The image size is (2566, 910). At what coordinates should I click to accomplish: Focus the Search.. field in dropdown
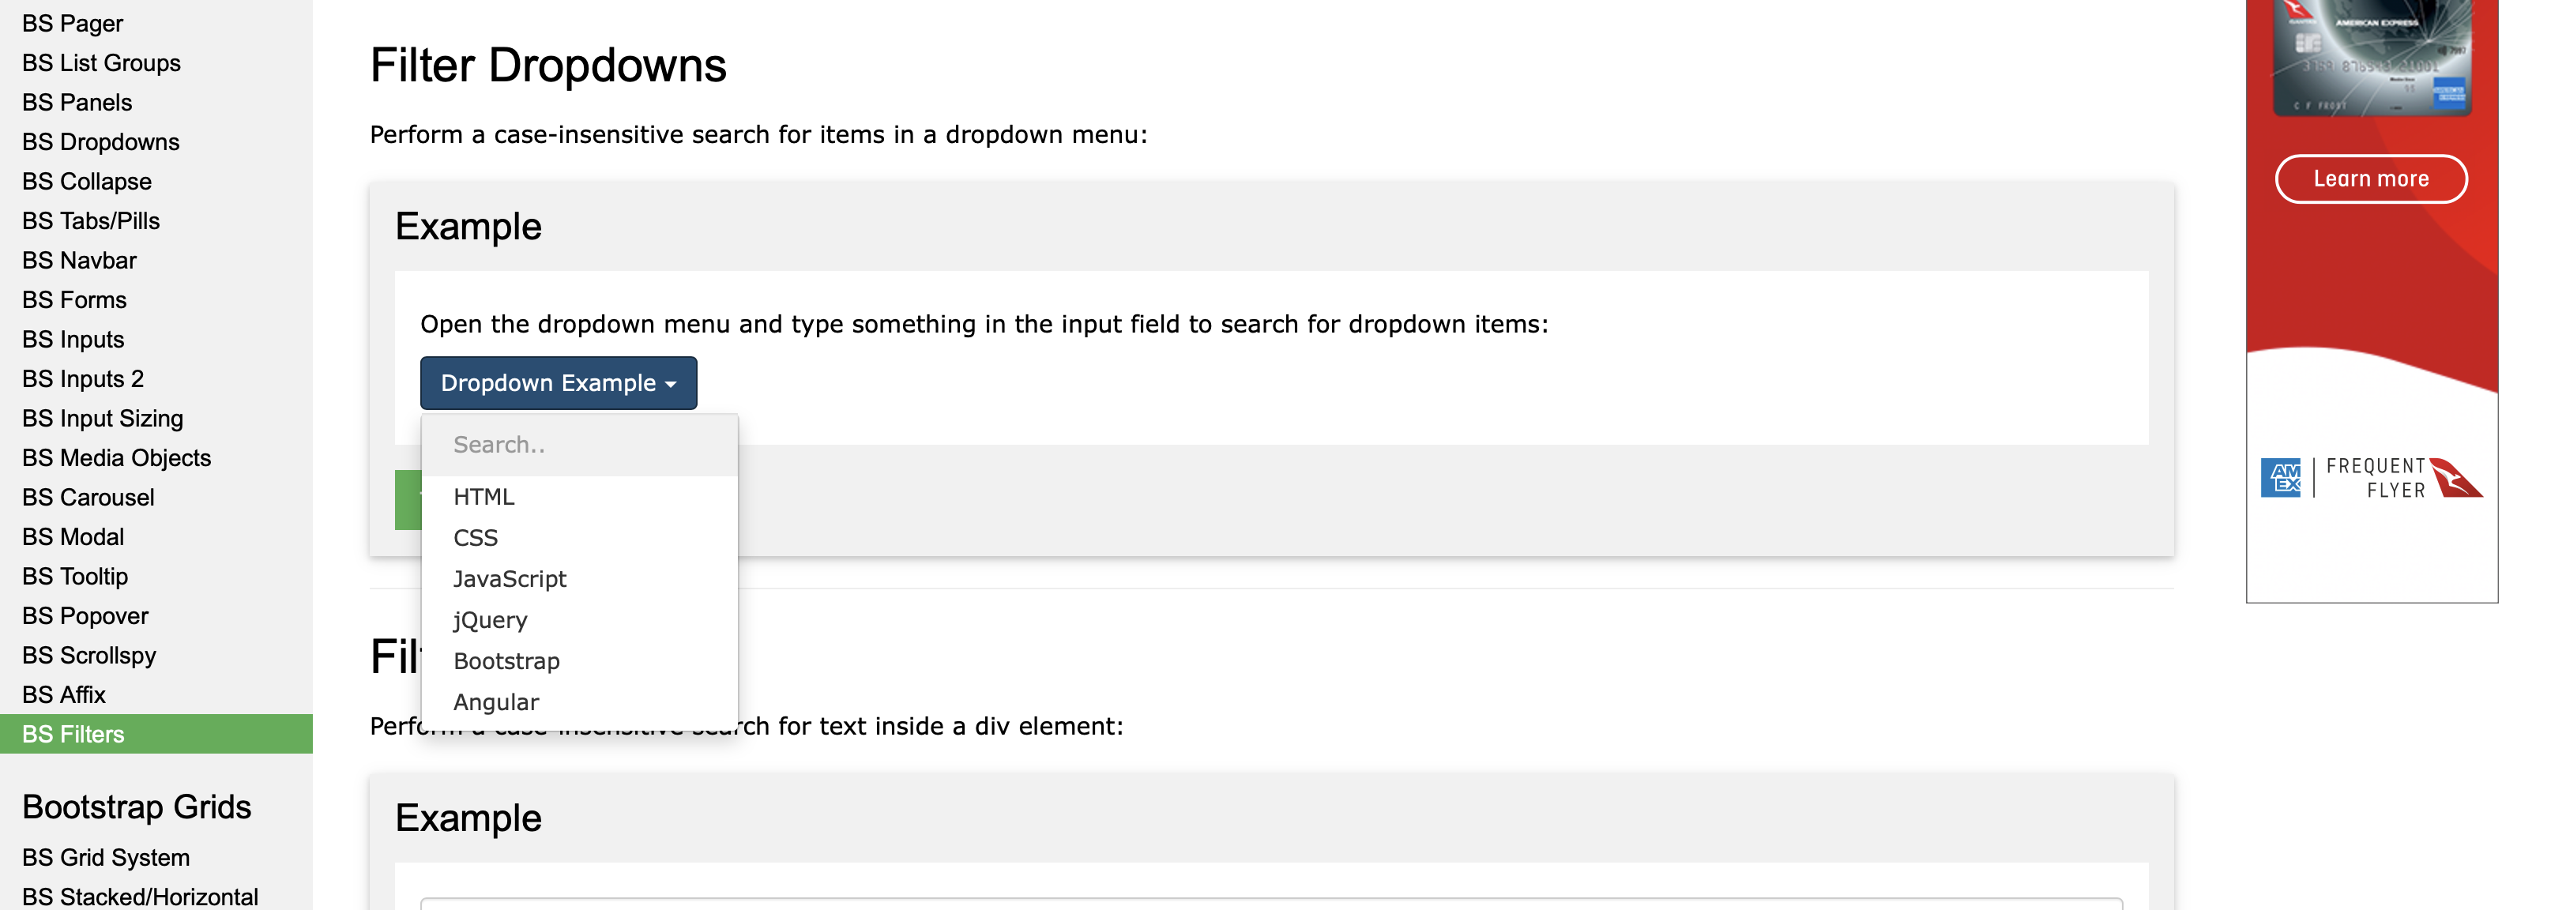pyautogui.click(x=580, y=445)
